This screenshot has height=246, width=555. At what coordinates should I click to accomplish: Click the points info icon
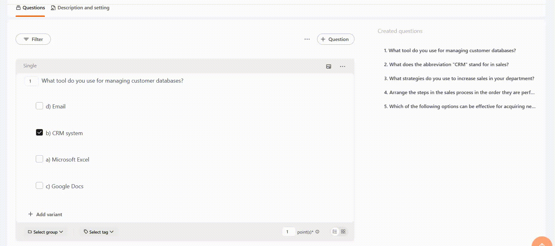[317, 232]
